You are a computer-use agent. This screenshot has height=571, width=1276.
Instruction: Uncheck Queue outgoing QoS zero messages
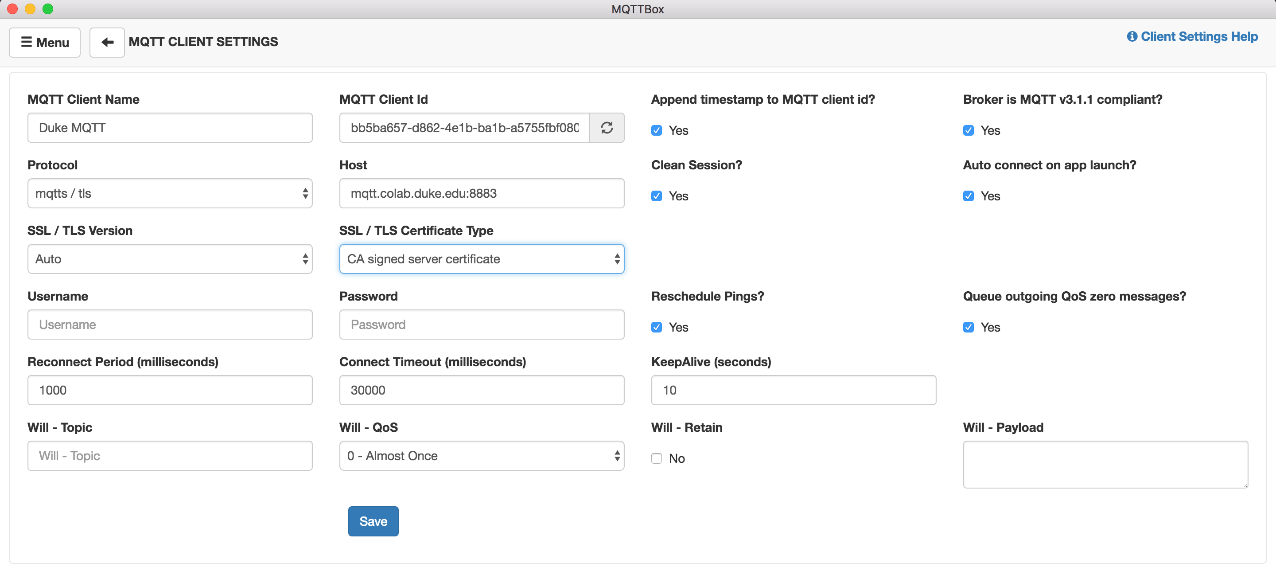(x=969, y=327)
